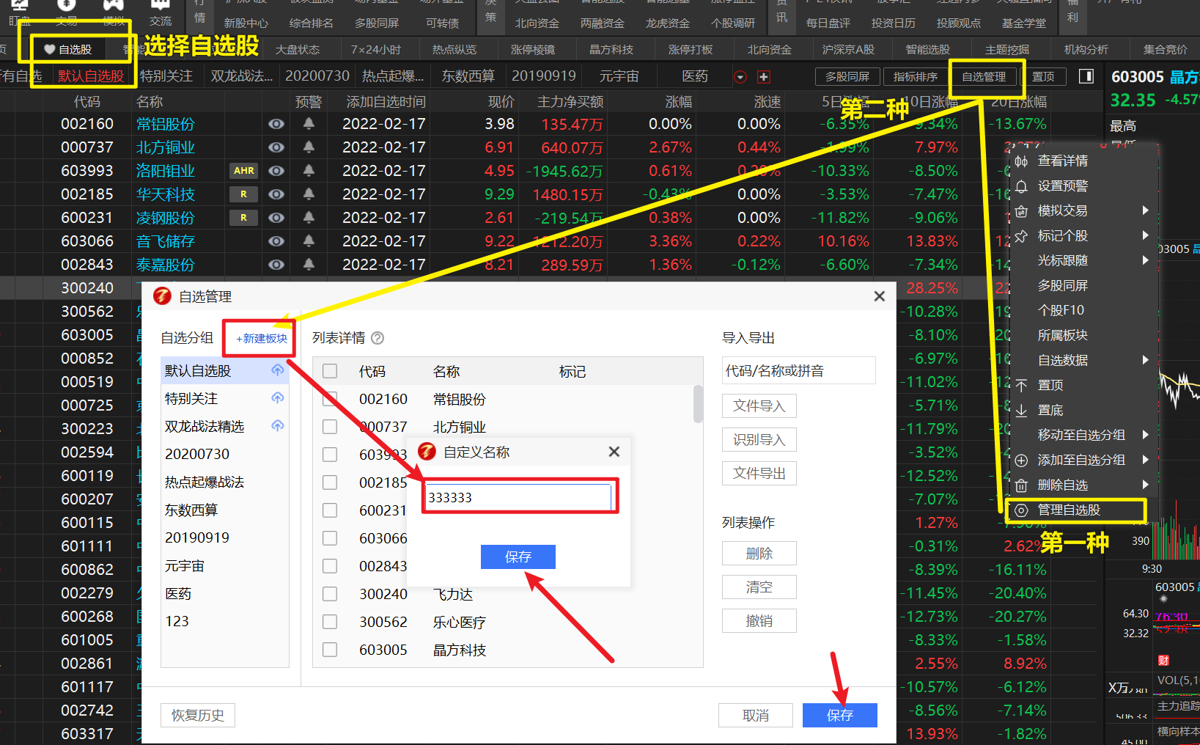Close the 自选管理 dialog

point(880,296)
